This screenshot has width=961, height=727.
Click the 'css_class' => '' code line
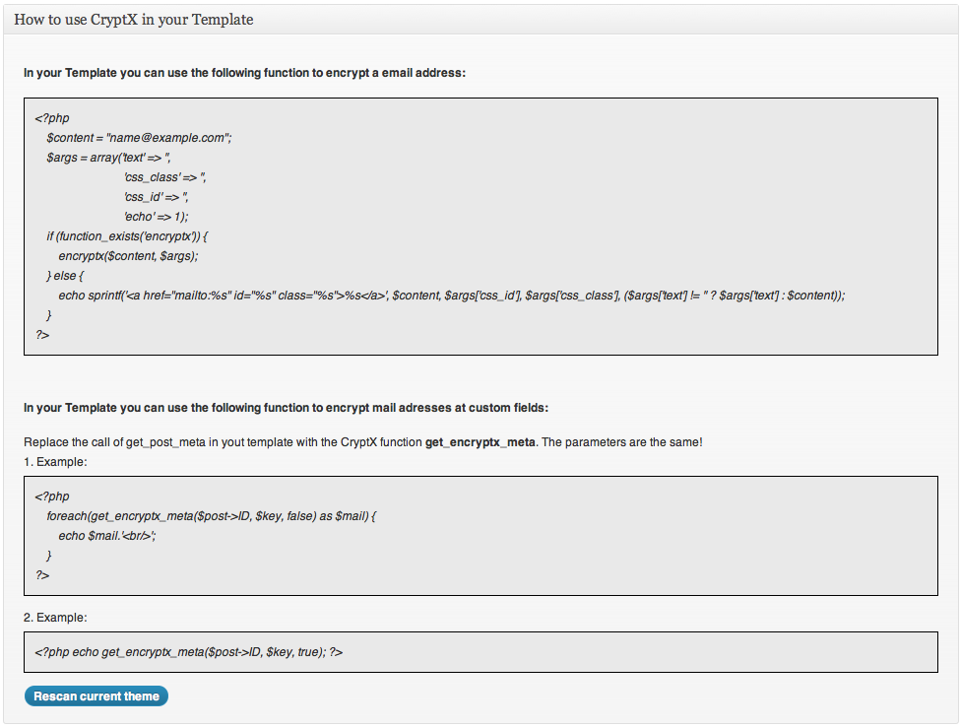pos(164,177)
